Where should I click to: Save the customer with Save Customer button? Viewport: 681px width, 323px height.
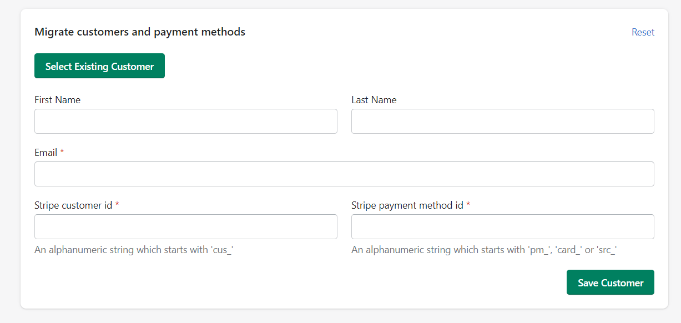pyautogui.click(x=610, y=282)
